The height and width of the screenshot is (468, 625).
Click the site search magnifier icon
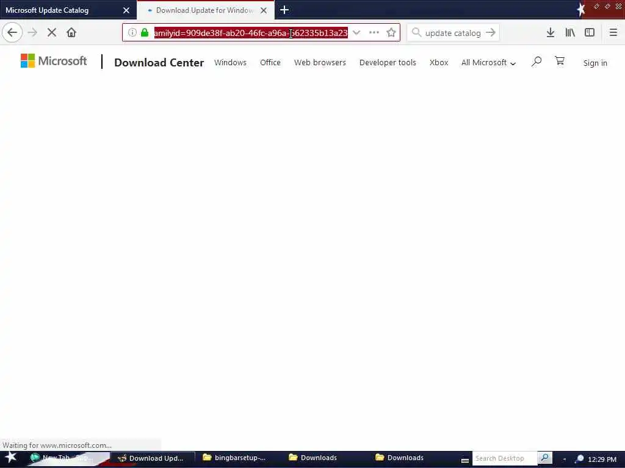pyautogui.click(x=536, y=62)
